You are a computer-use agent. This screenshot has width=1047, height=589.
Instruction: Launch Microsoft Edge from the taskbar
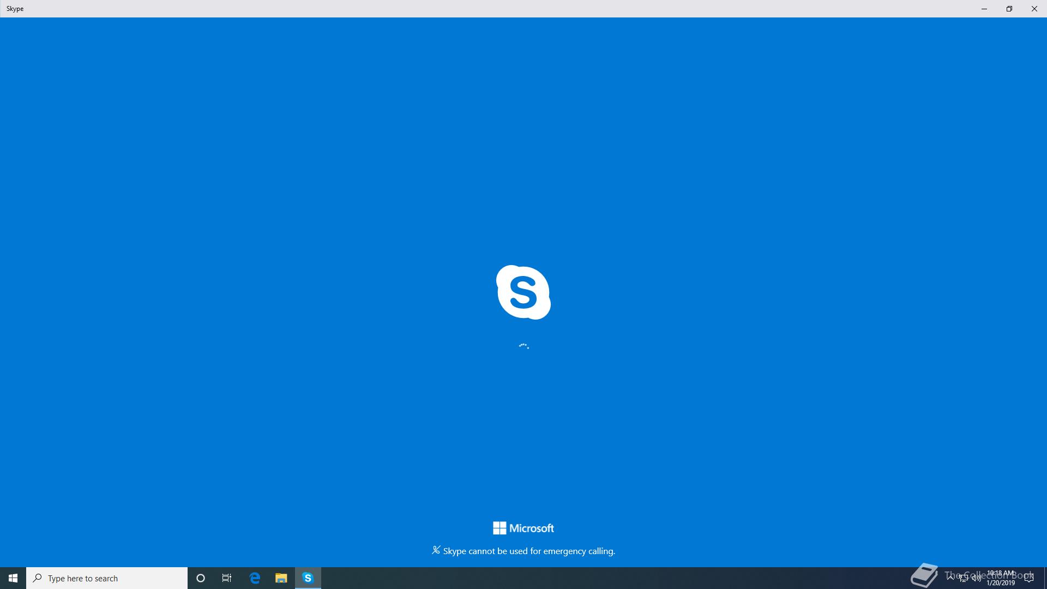click(255, 578)
